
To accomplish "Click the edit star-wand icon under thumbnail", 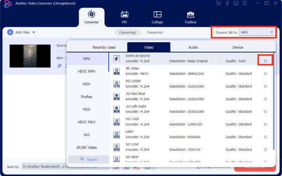I will coord(59,66).
